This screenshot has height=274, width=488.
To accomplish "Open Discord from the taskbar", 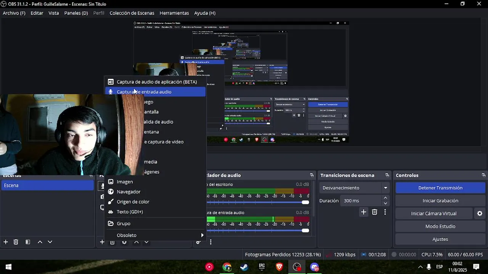I will [315, 267].
